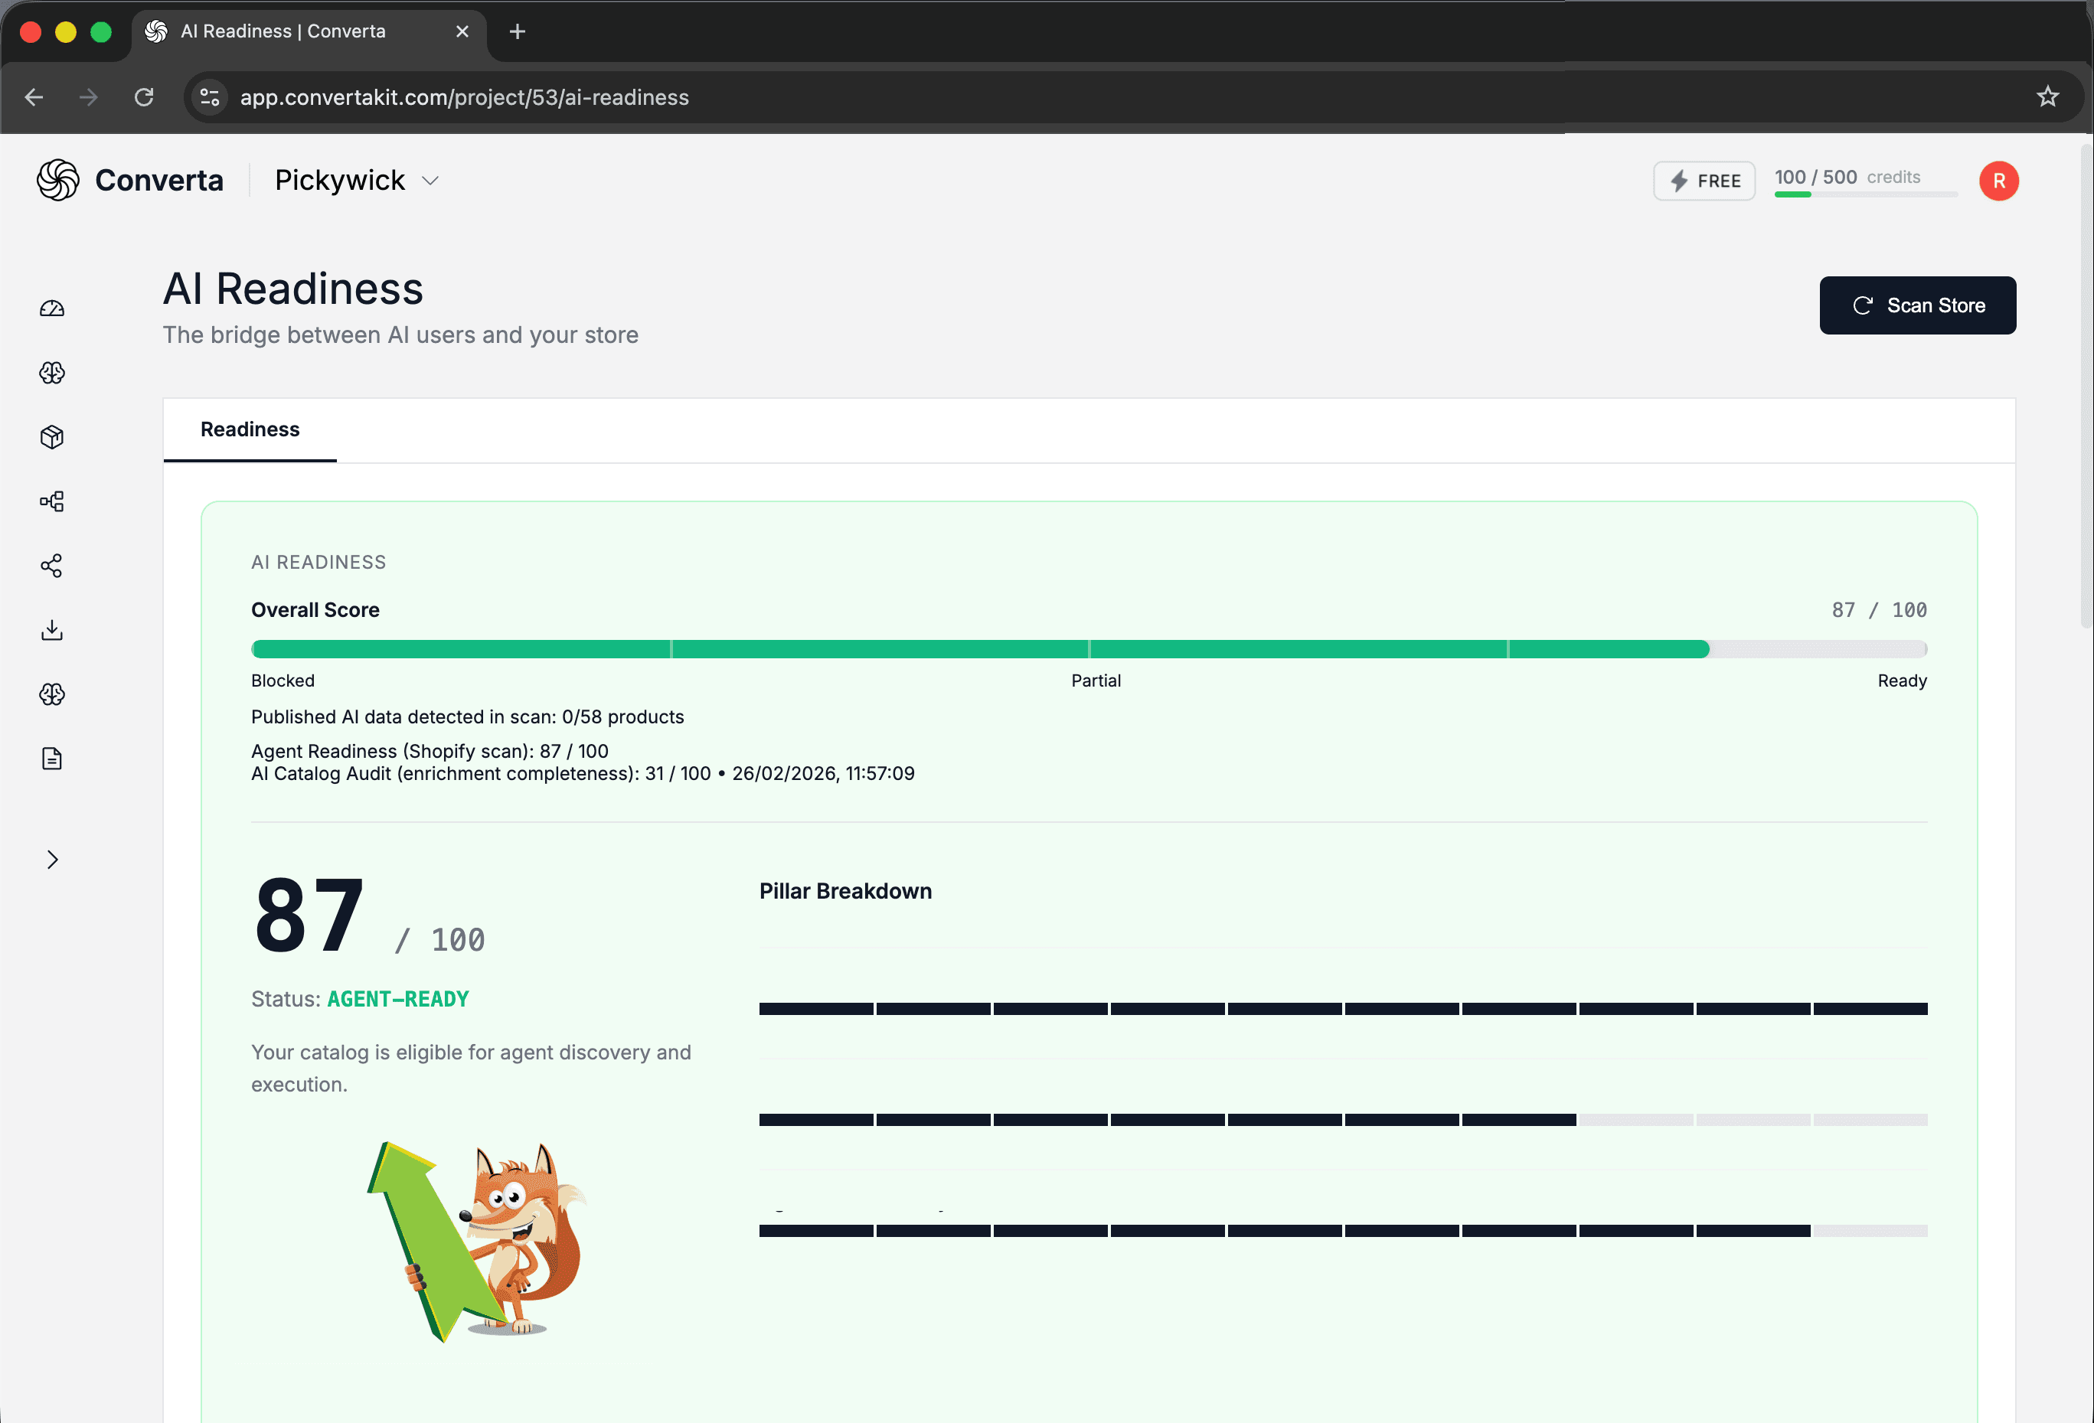Open browser site settings via URL tune icon
The image size is (2094, 1423).
(209, 96)
